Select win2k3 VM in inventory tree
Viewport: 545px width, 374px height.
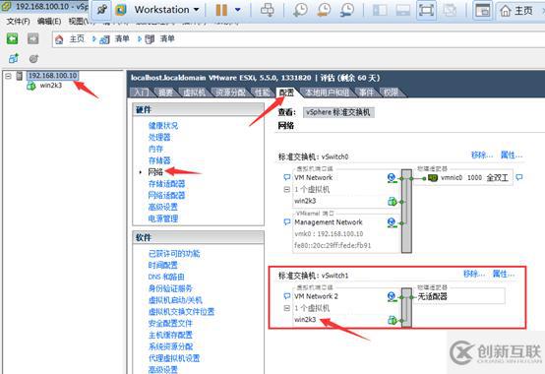(x=51, y=86)
